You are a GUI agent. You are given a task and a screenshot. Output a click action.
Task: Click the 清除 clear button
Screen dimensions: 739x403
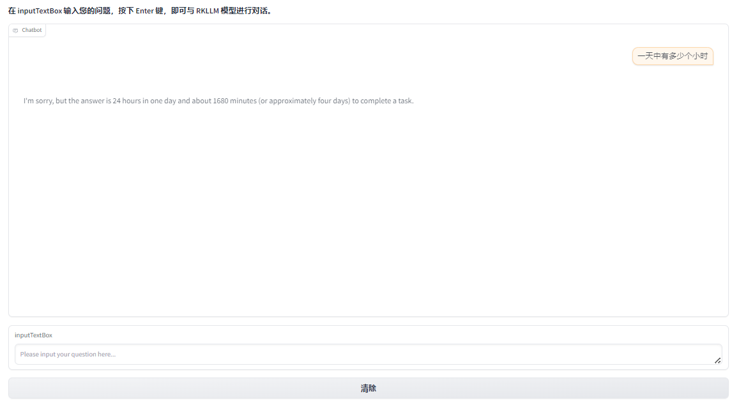click(369, 388)
